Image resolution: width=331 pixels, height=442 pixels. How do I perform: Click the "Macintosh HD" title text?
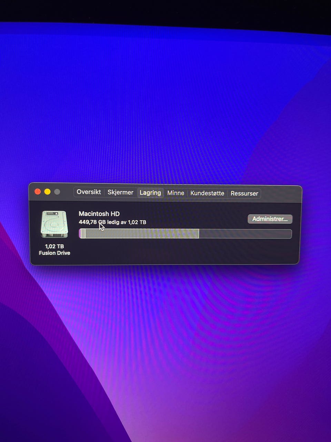coord(99,214)
